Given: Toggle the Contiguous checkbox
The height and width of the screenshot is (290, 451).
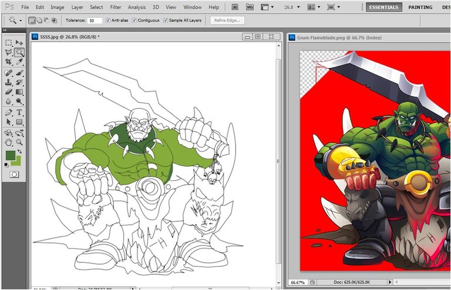Looking at the screenshot, I should 134,21.
